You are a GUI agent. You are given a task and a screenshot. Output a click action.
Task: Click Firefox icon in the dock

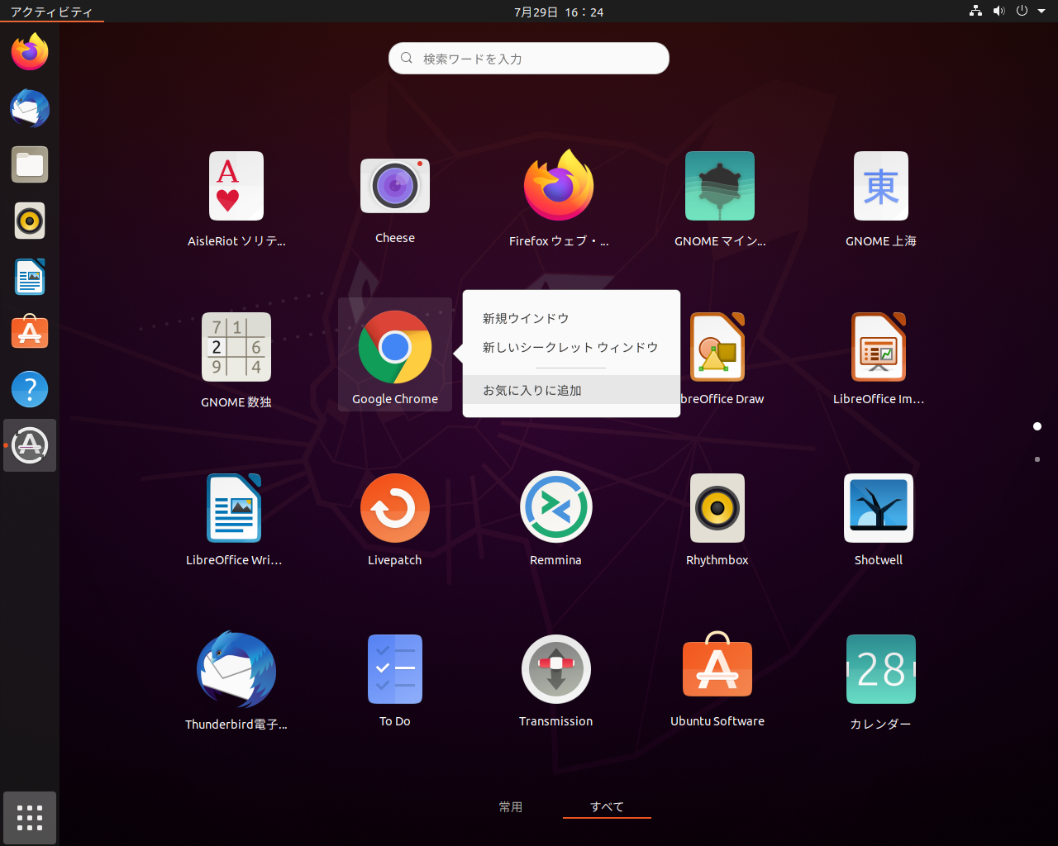pos(30,52)
